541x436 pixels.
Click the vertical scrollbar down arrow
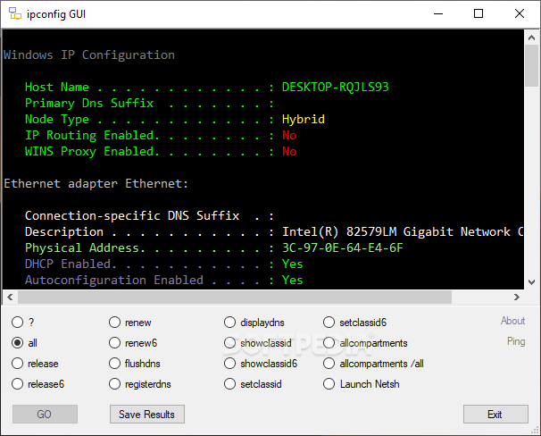tap(532, 282)
